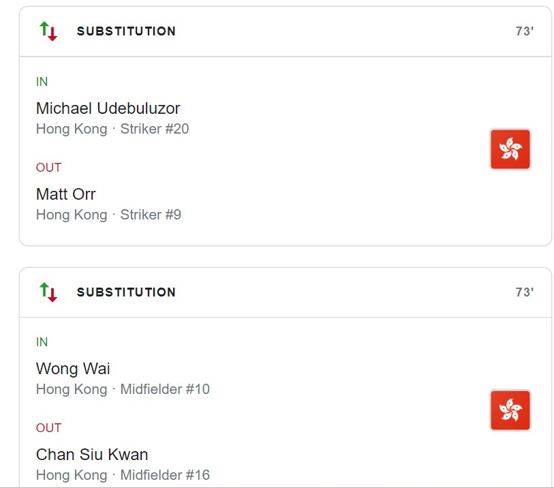Click the substitution arrows icon in second card
The height and width of the screenshot is (488, 554).
[x=48, y=292]
